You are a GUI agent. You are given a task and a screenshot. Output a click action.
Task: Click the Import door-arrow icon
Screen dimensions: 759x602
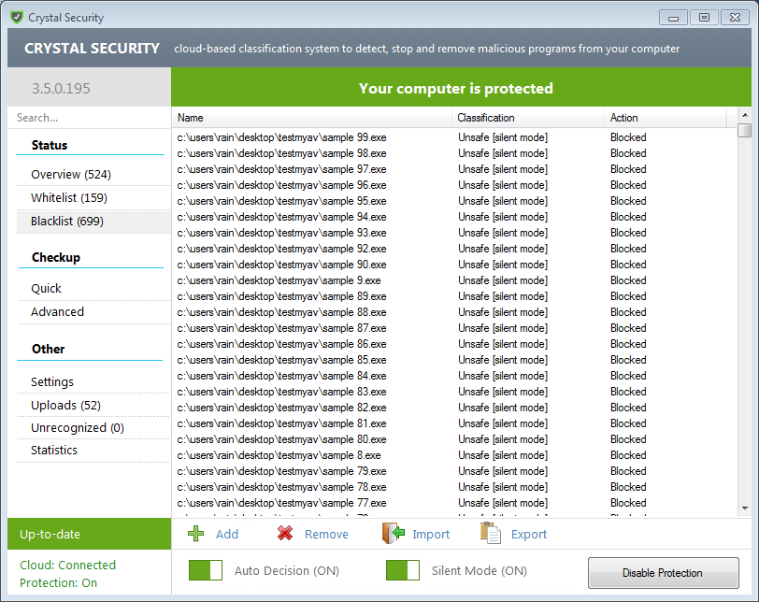pyautogui.click(x=394, y=533)
